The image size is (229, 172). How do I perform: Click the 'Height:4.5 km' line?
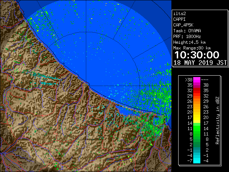[x=189, y=42]
